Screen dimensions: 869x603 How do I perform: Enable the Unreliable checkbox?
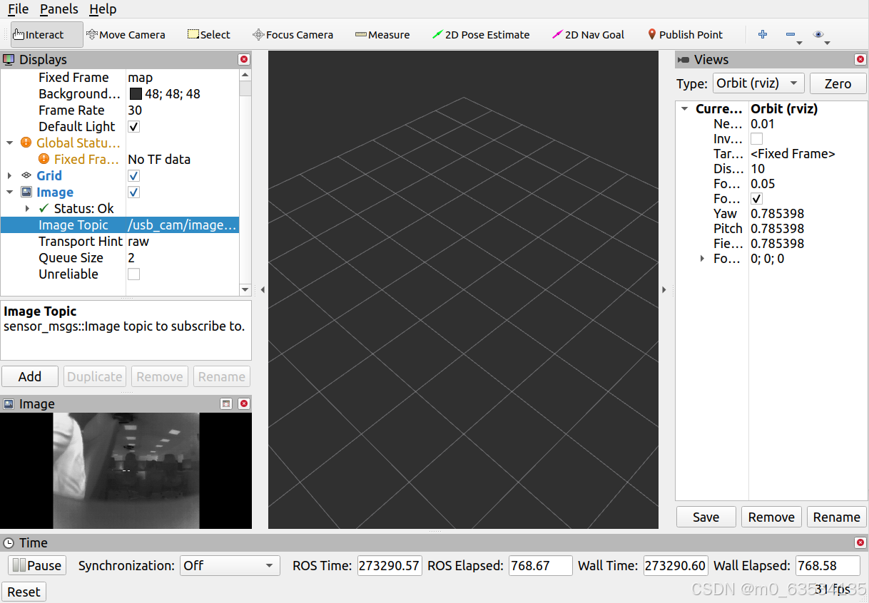(x=133, y=274)
